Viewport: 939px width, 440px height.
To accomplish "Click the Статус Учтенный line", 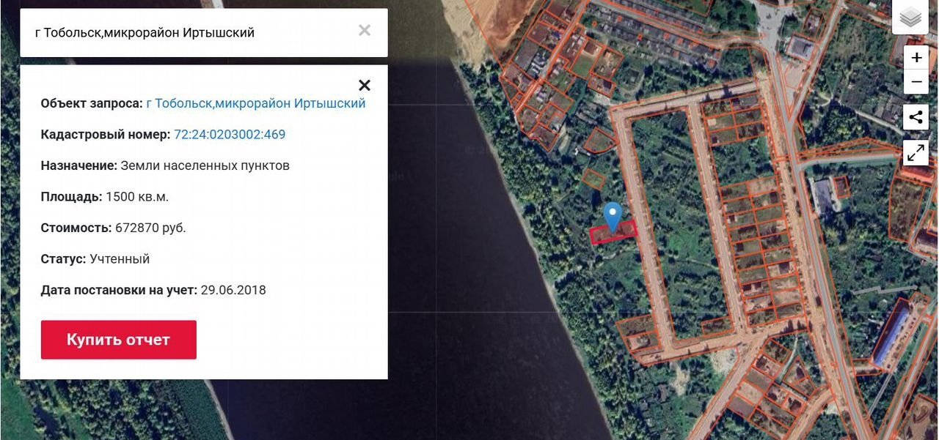I will point(95,259).
